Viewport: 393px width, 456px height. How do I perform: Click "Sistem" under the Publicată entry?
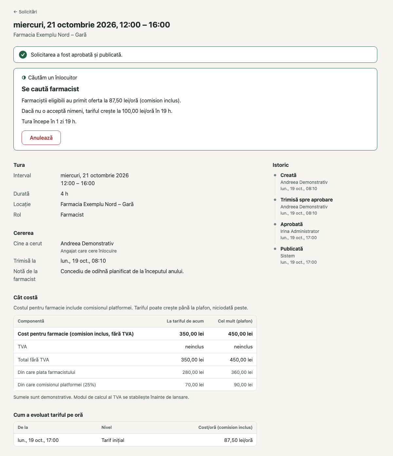(288, 256)
